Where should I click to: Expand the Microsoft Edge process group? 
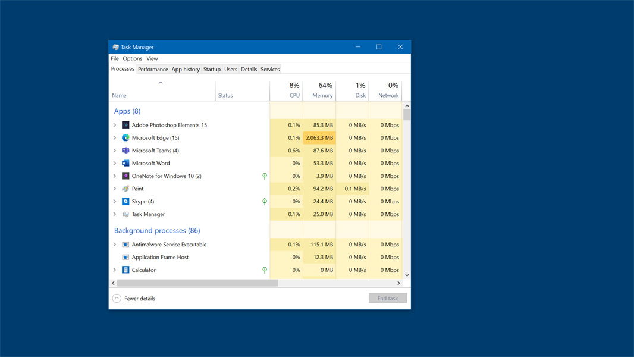click(115, 137)
